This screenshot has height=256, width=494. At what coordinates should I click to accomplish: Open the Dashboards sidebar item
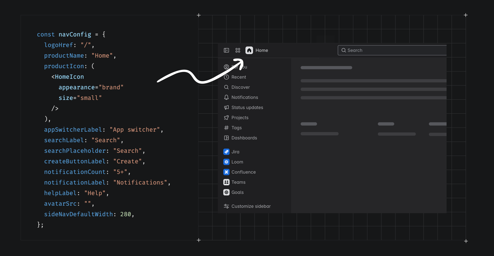tap(244, 138)
